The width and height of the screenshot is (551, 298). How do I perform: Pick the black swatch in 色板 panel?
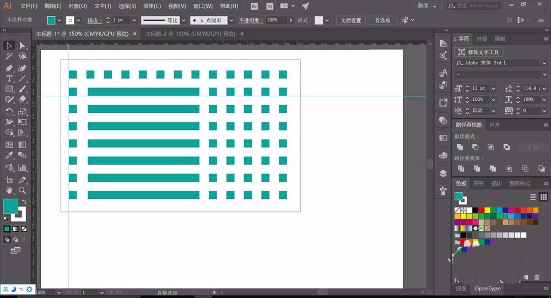[x=476, y=210]
